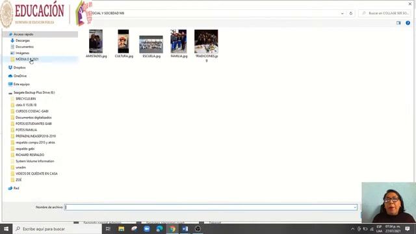416x234 pixels.
Task: Click the OneDrive cloud icon
Action: pyautogui.click(x=10, y=76)
